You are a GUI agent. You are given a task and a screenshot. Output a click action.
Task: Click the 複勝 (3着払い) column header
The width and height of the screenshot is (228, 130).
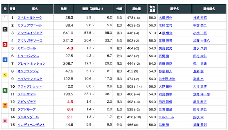[93, 9]
